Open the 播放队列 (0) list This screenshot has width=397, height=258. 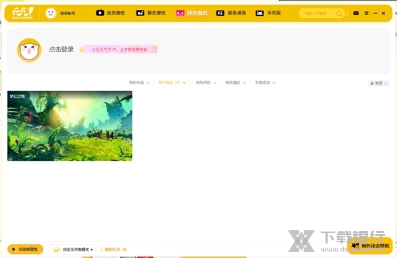point(114,249)
